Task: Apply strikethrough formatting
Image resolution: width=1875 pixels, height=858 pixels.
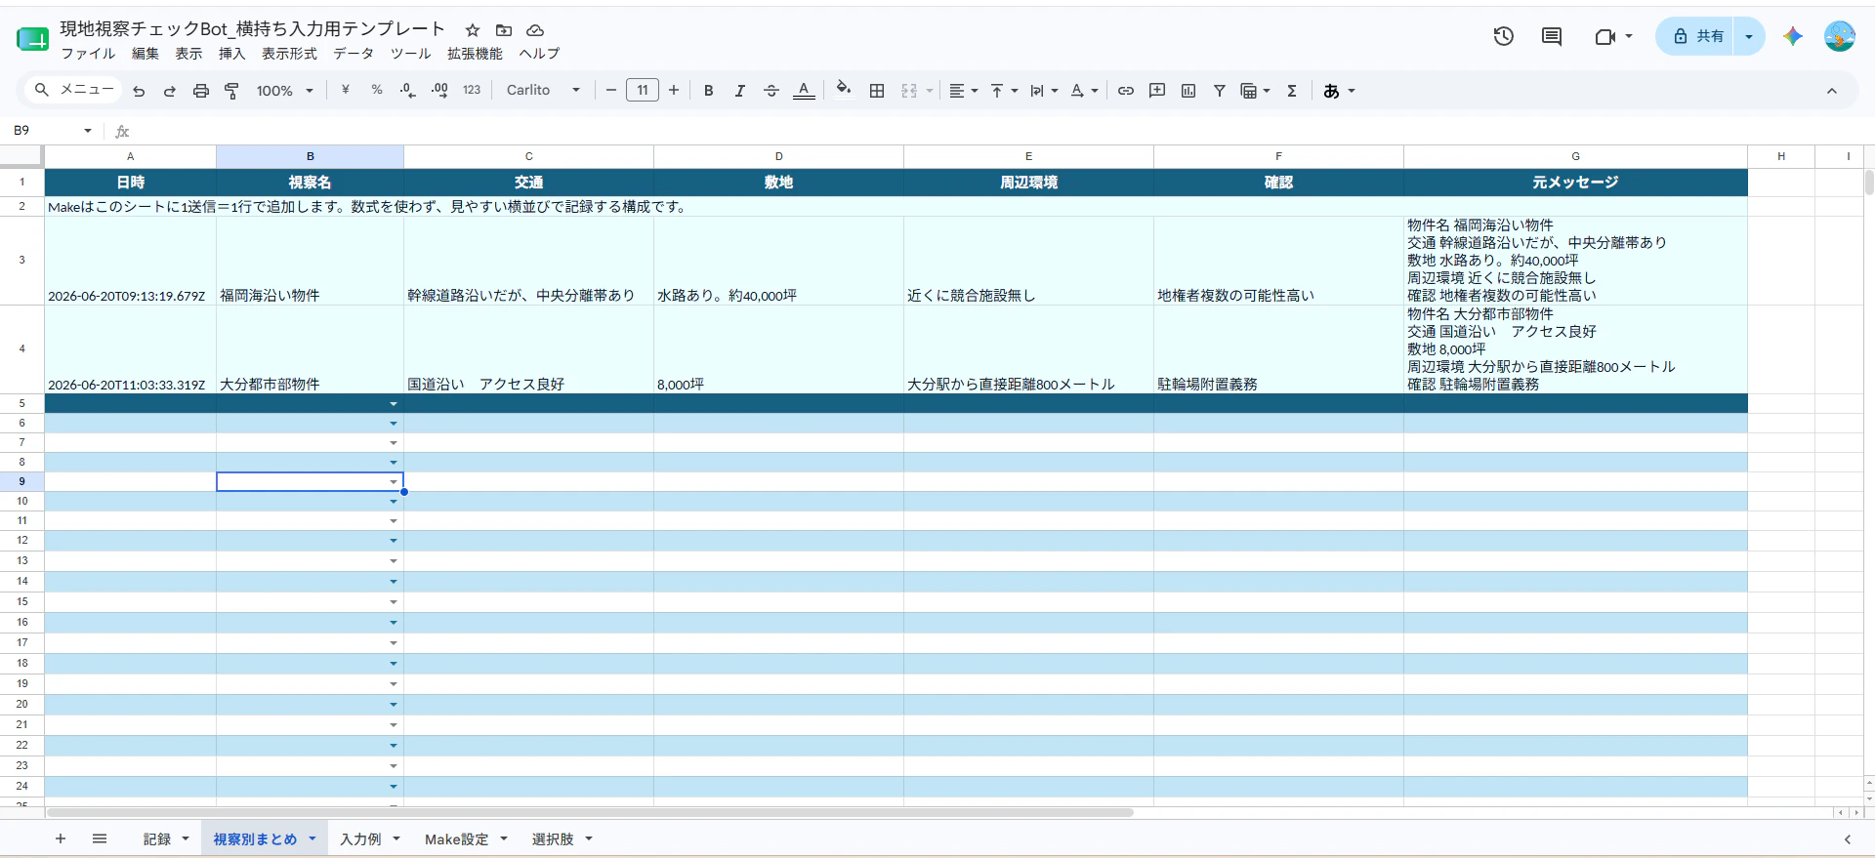Action: [x=771, y=91]
